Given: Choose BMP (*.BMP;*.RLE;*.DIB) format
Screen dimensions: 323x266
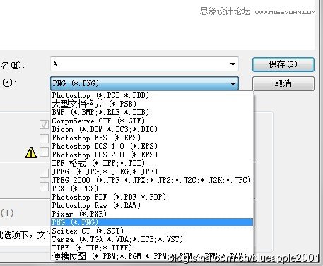Looking at the screenshot, I should 152,112.
